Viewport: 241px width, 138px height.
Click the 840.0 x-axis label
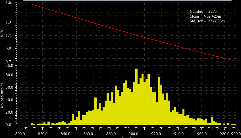point(65,134)
